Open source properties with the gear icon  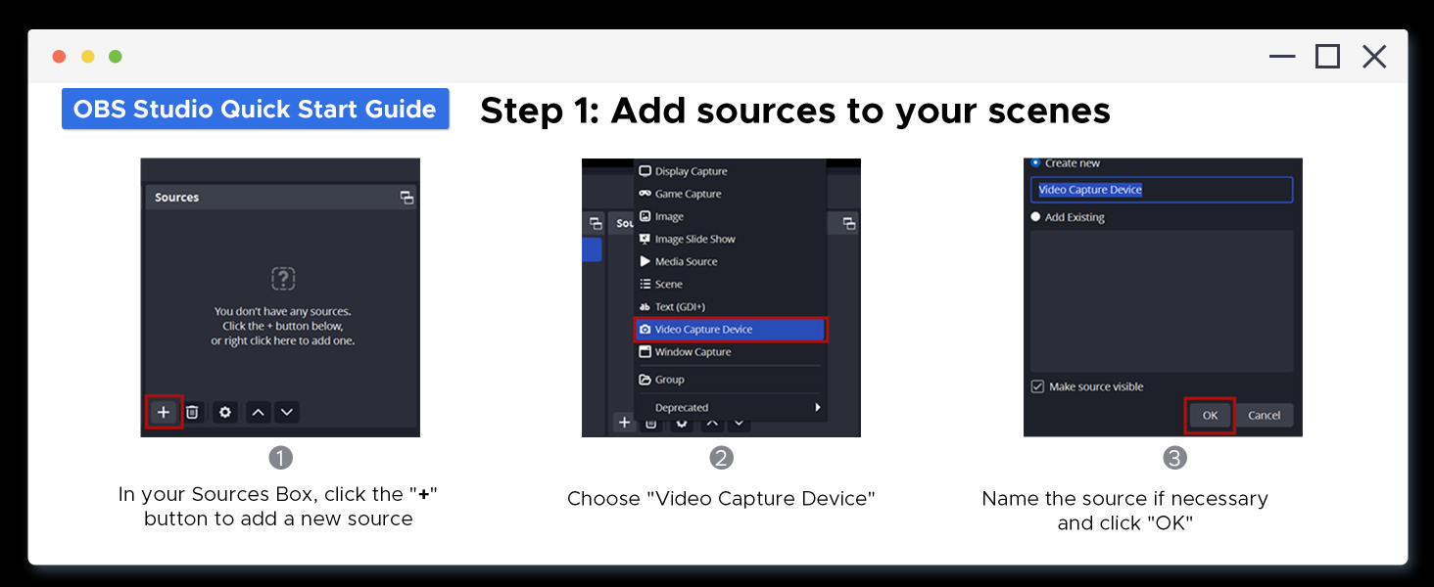pyautogui.click(x=225, y=413)
